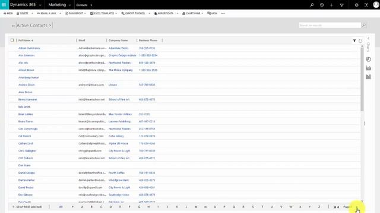Filter contacts by letter M
The width and height of the screenshot is (380, 213).
click(x=196, y=206)
